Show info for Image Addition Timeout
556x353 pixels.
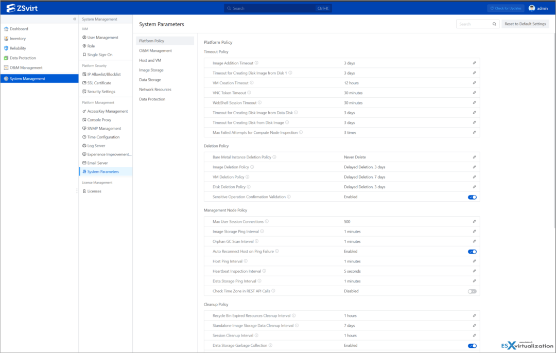coord(256,63)
